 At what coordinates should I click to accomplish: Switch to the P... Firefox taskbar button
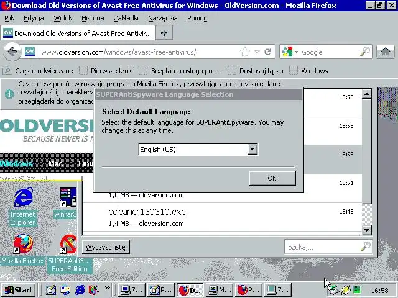coord(249,290)
